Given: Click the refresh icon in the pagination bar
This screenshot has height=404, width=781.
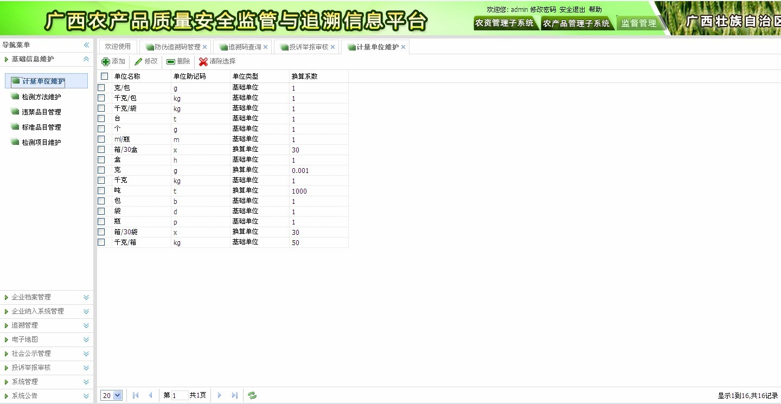Looking at the screenshot, I should [x=251, y=395].
